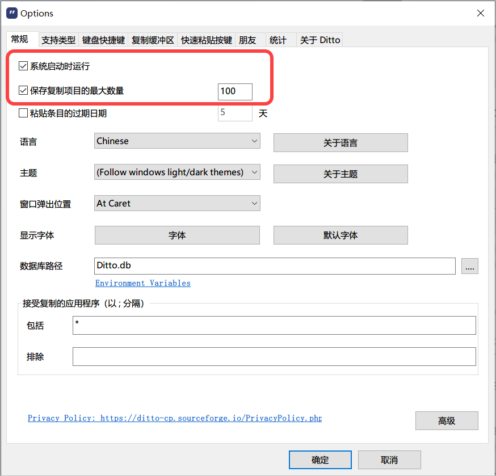The image size is (496, 476).
Task: Browse database path with the .... button
Action: (469, 266)
